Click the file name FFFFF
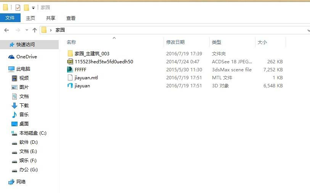The height and width of the screenshot is (193, 310). tap(80, 69)
